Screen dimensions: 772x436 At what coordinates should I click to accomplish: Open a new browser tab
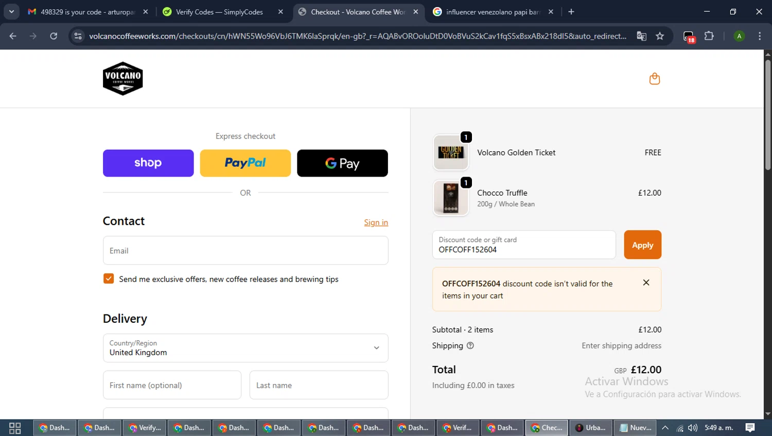pos(571,12)
